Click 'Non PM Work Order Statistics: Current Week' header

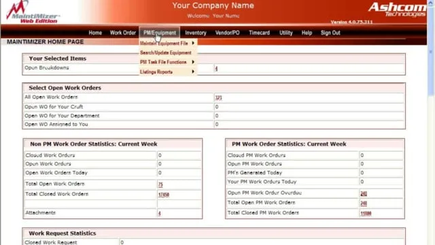click(94, 144)
